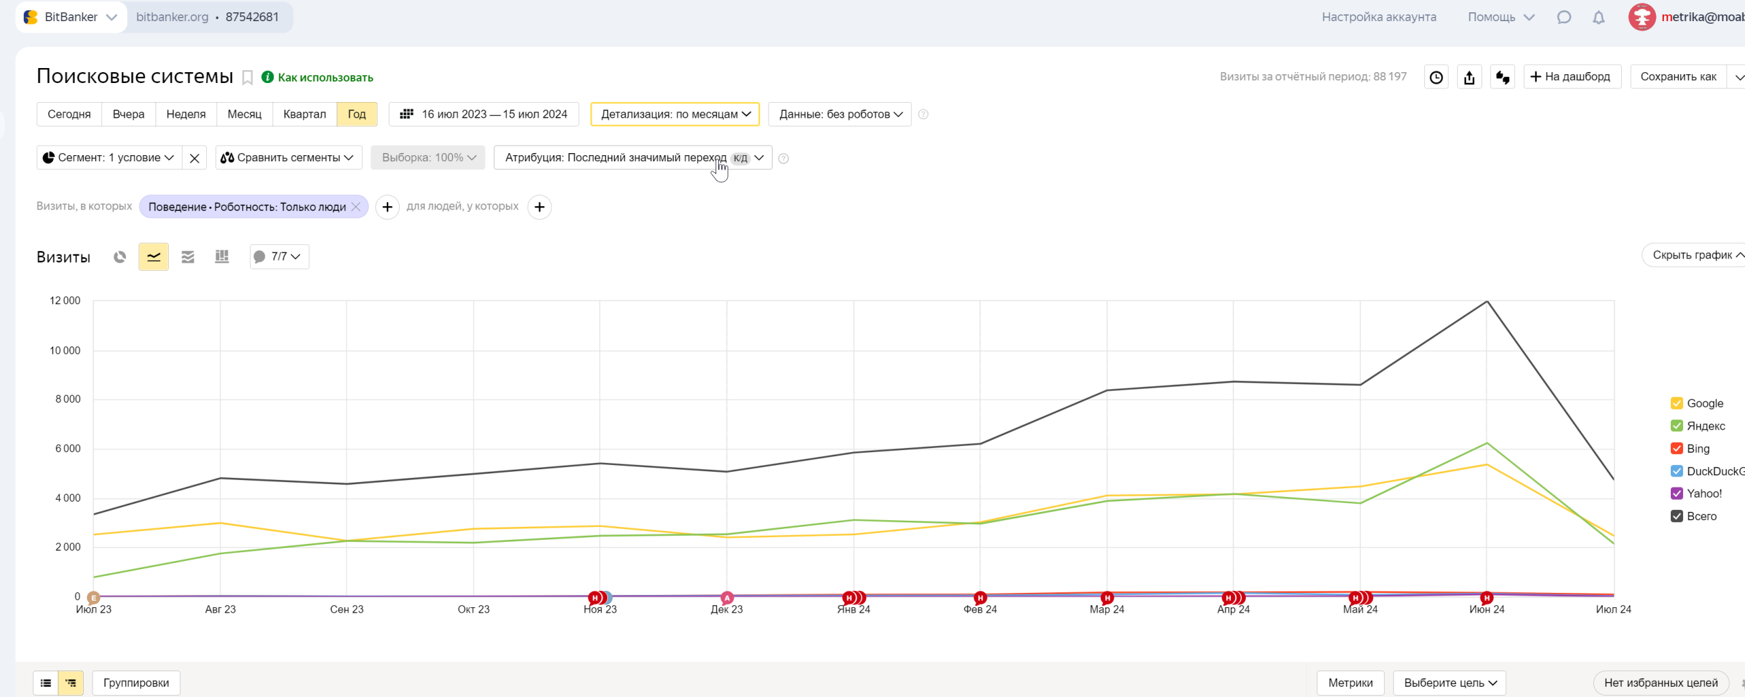Open Сравнить сегменты dropdown

pos(289,158)
